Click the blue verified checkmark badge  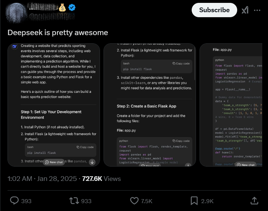pos(72,8)
